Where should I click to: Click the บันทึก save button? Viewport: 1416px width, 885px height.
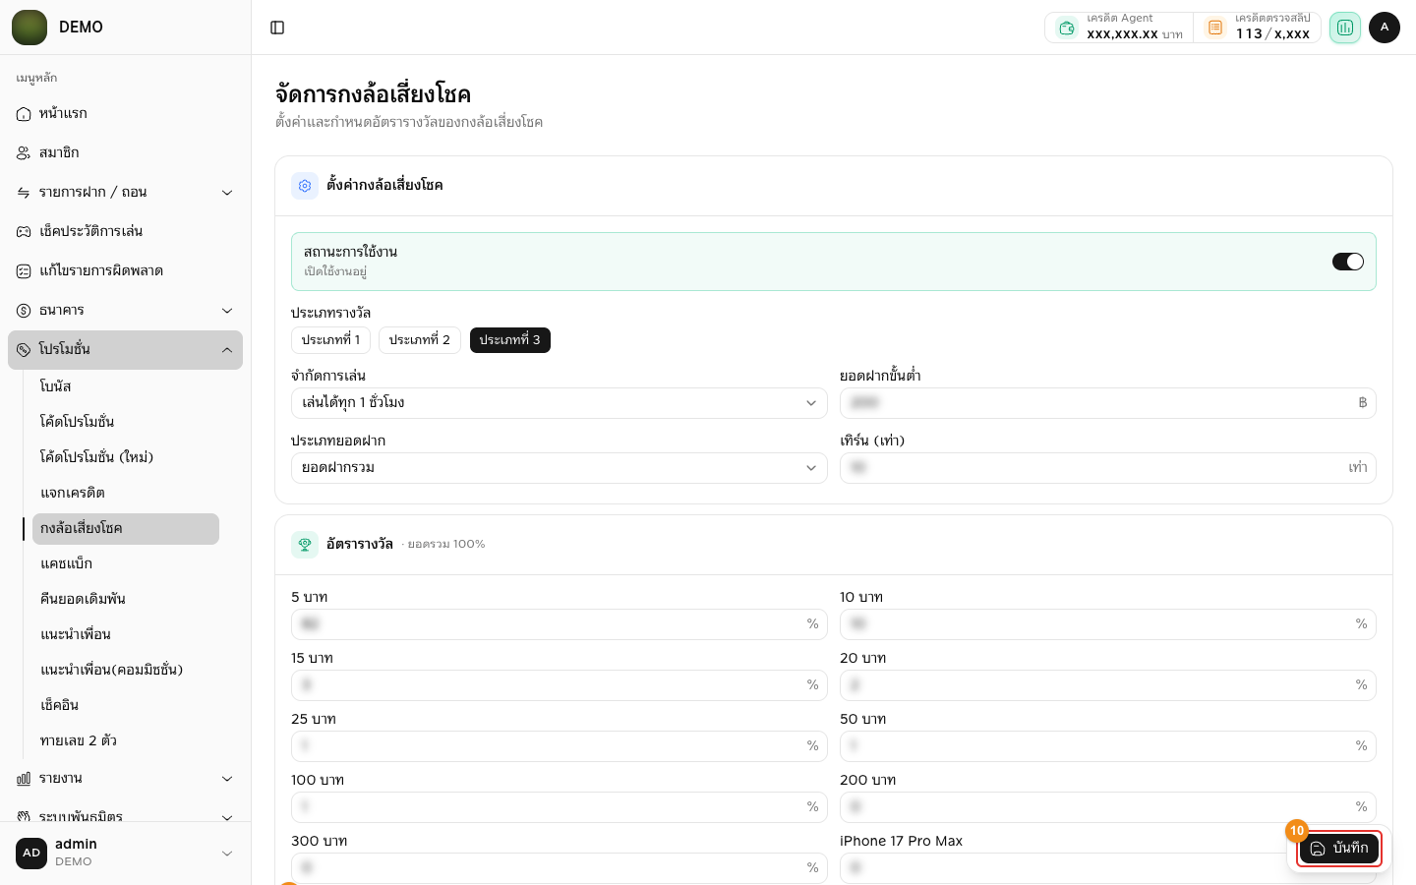click(x=1339, y=849)
